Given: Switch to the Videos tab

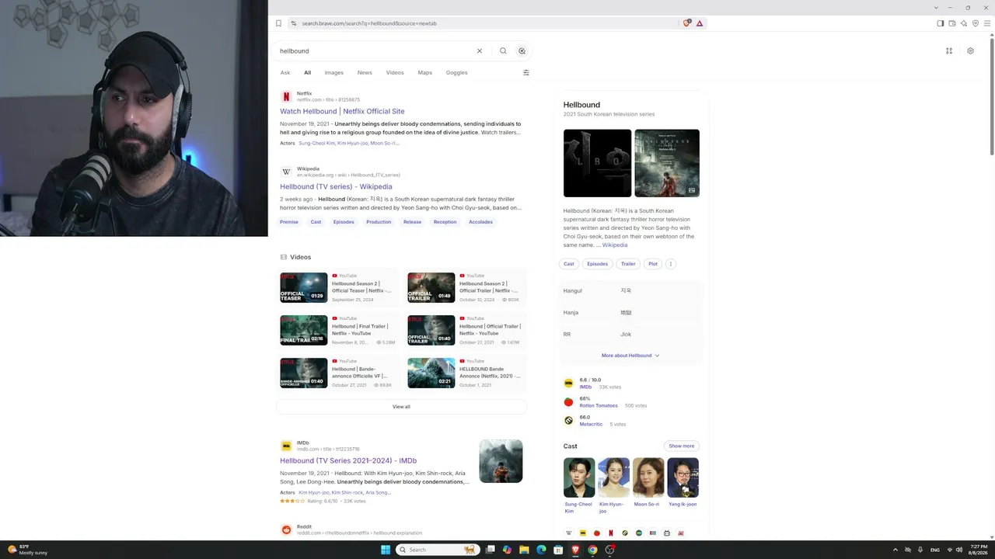Looking at the screenshot, I should pyautogui.click(x=395, y=73).
